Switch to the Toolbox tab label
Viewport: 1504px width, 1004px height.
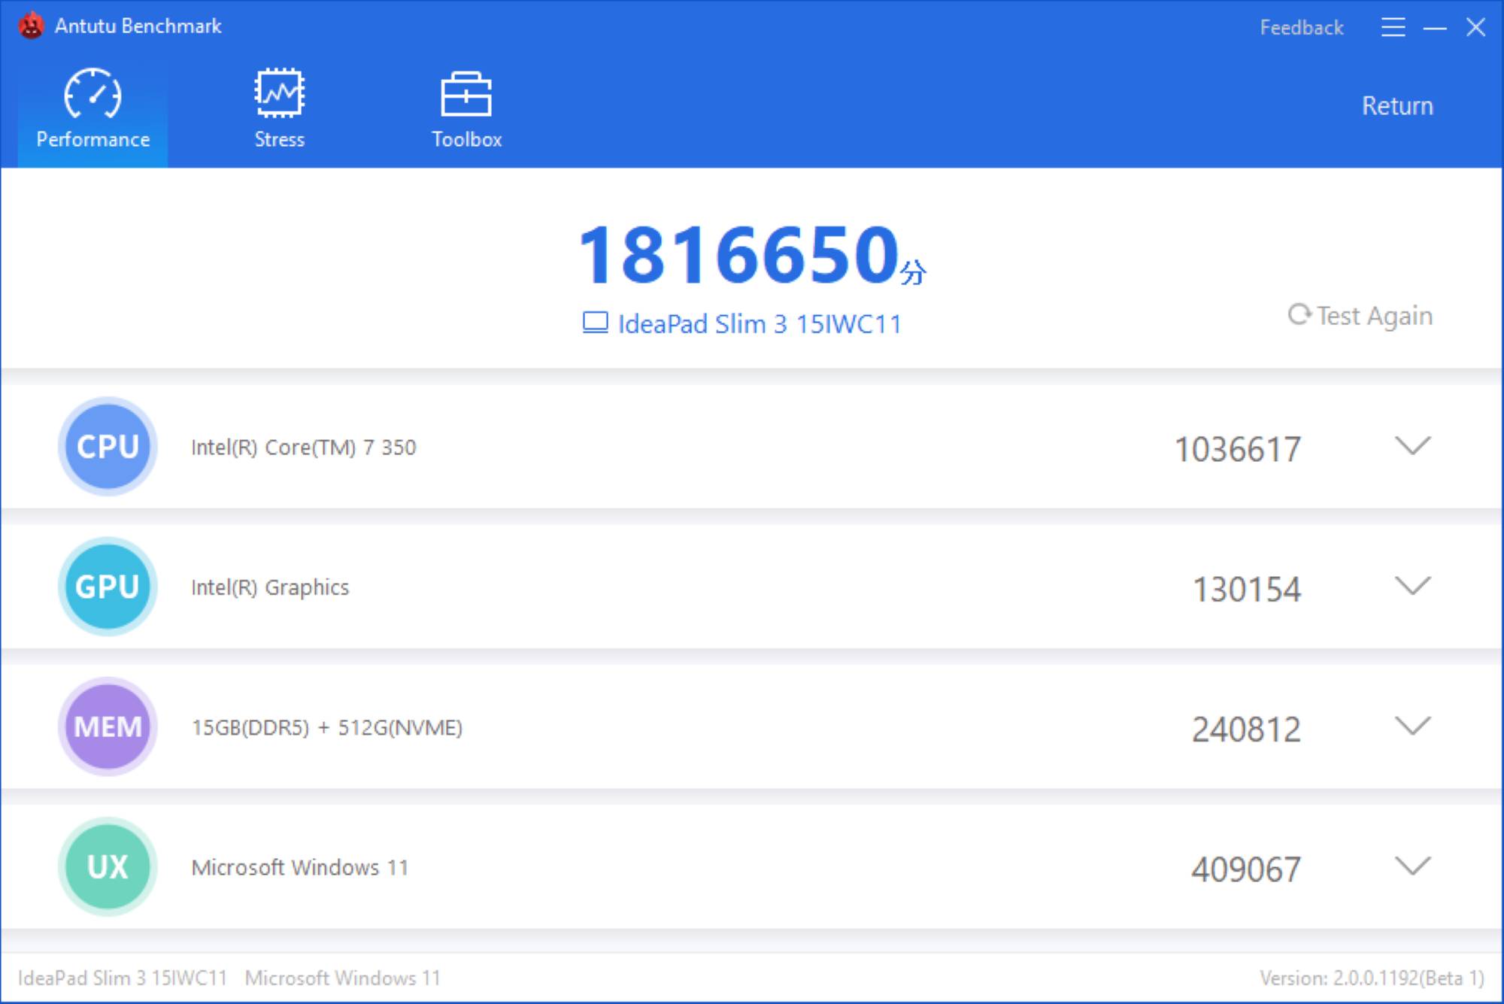(466, 139)
